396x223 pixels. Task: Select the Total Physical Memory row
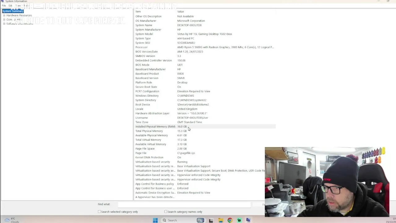(204, 131)
